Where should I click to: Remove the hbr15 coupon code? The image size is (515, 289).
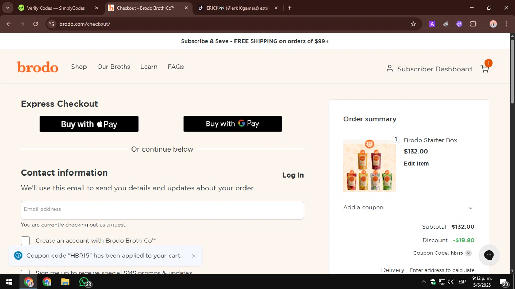pyautogui.click(x=468, y=253)
